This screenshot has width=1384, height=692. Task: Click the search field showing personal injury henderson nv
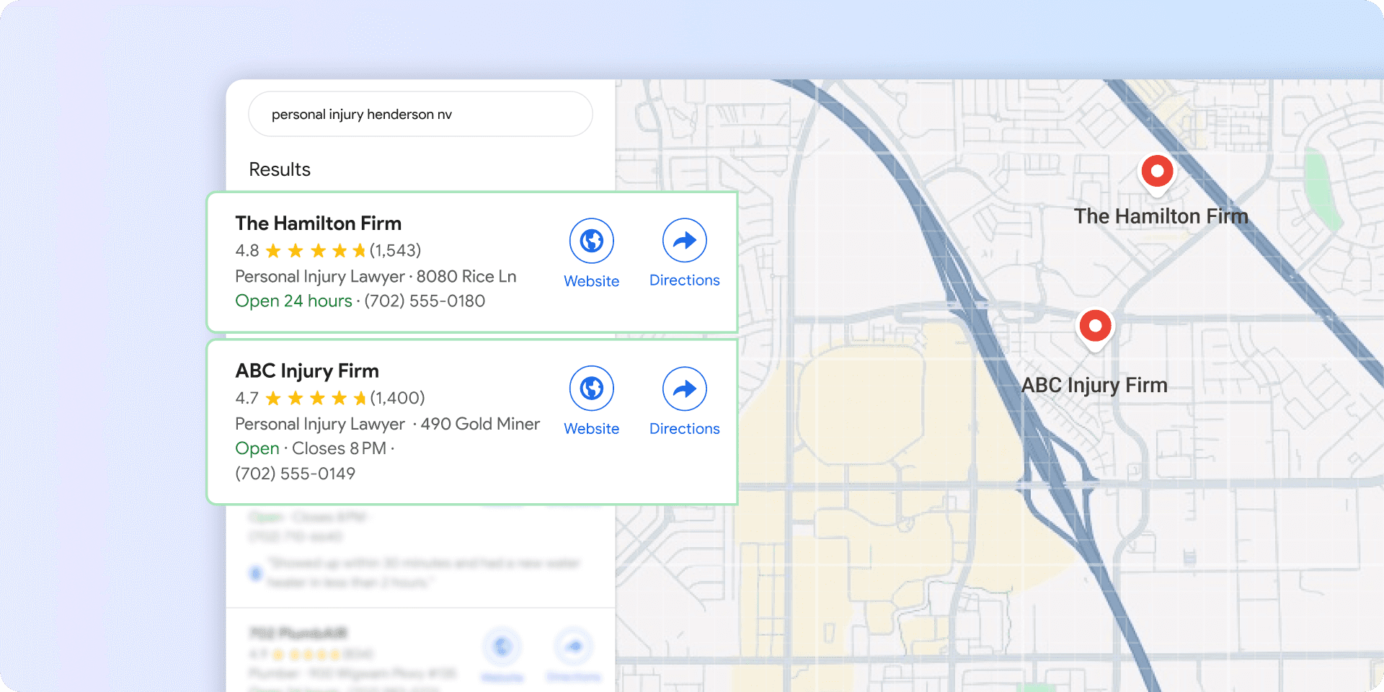(x=420, y=114)
